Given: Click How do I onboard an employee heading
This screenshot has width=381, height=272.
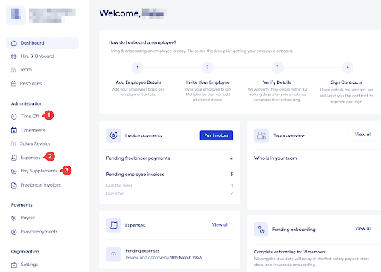Looking at the screenshot, I should (x=142, y=42).
